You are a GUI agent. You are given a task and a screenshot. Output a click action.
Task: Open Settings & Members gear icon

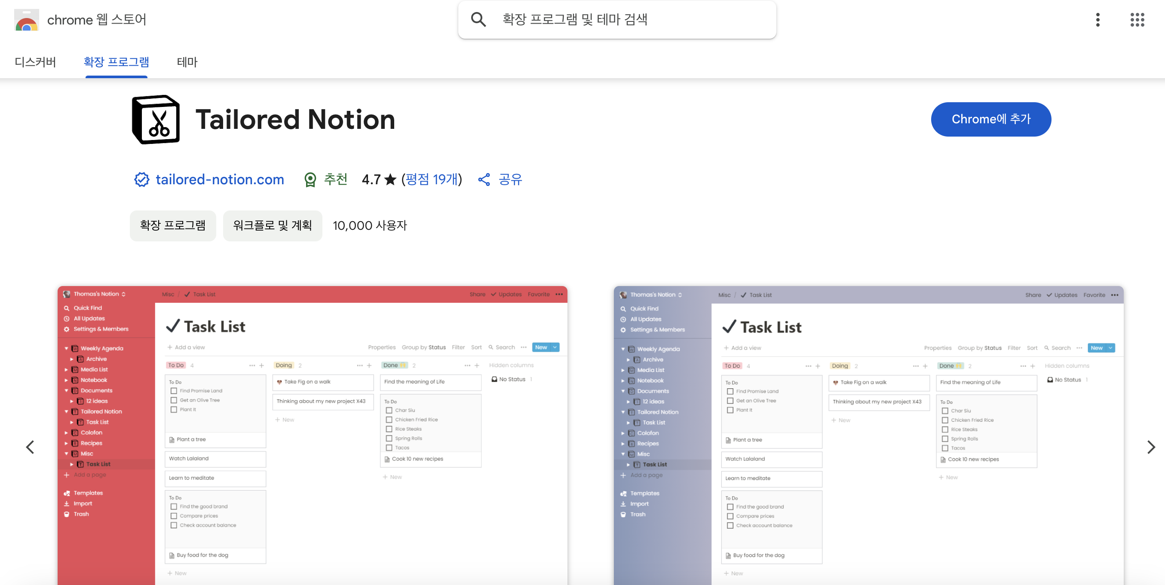tap(67, 329)
